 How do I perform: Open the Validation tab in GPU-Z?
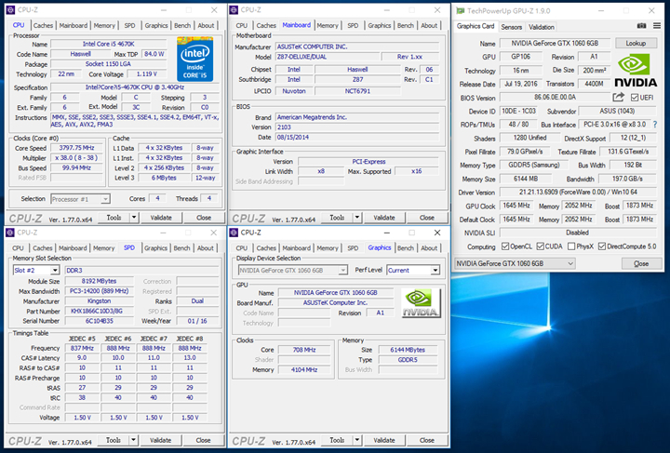(543, 27)
